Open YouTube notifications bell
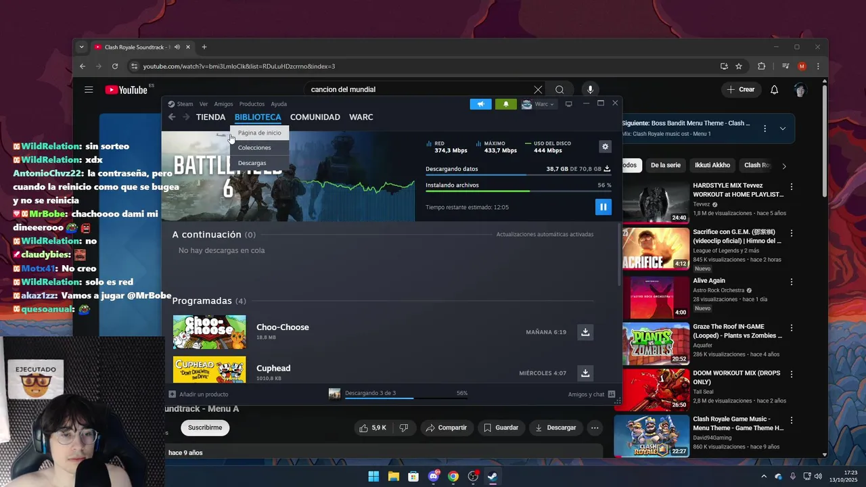Screen dimensions: 866x487 coord(775,89)
